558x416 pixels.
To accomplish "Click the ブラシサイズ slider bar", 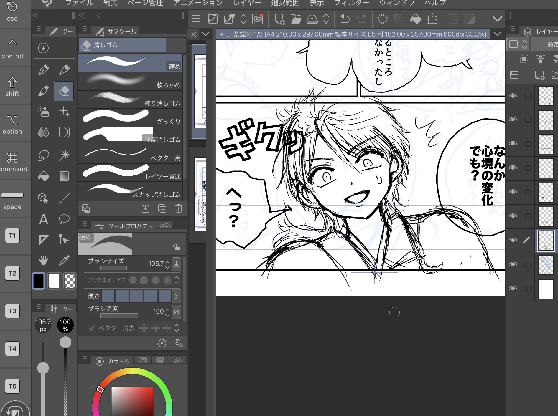I will point(119,268).
